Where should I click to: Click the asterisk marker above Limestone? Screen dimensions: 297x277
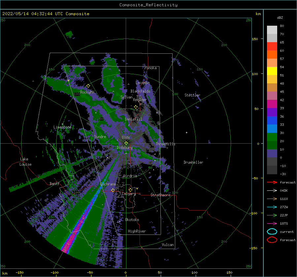pos(62,124)
